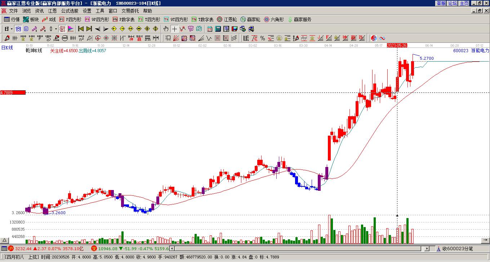Jump to first bar with skip-start icon

coord(81,29)
